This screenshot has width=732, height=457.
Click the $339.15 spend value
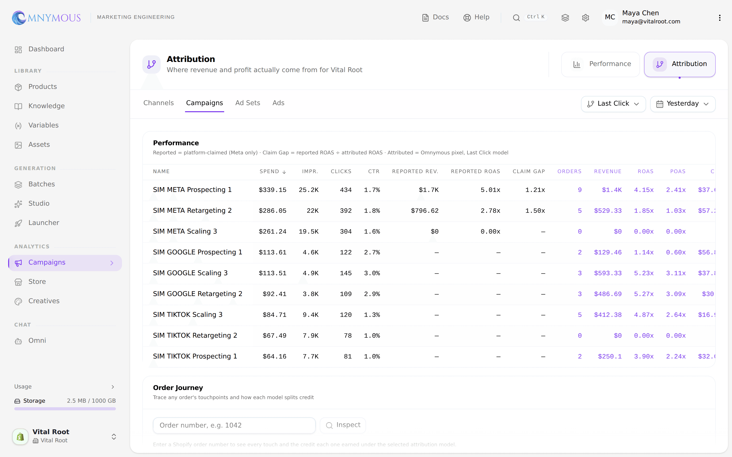(x=272, y=190)
